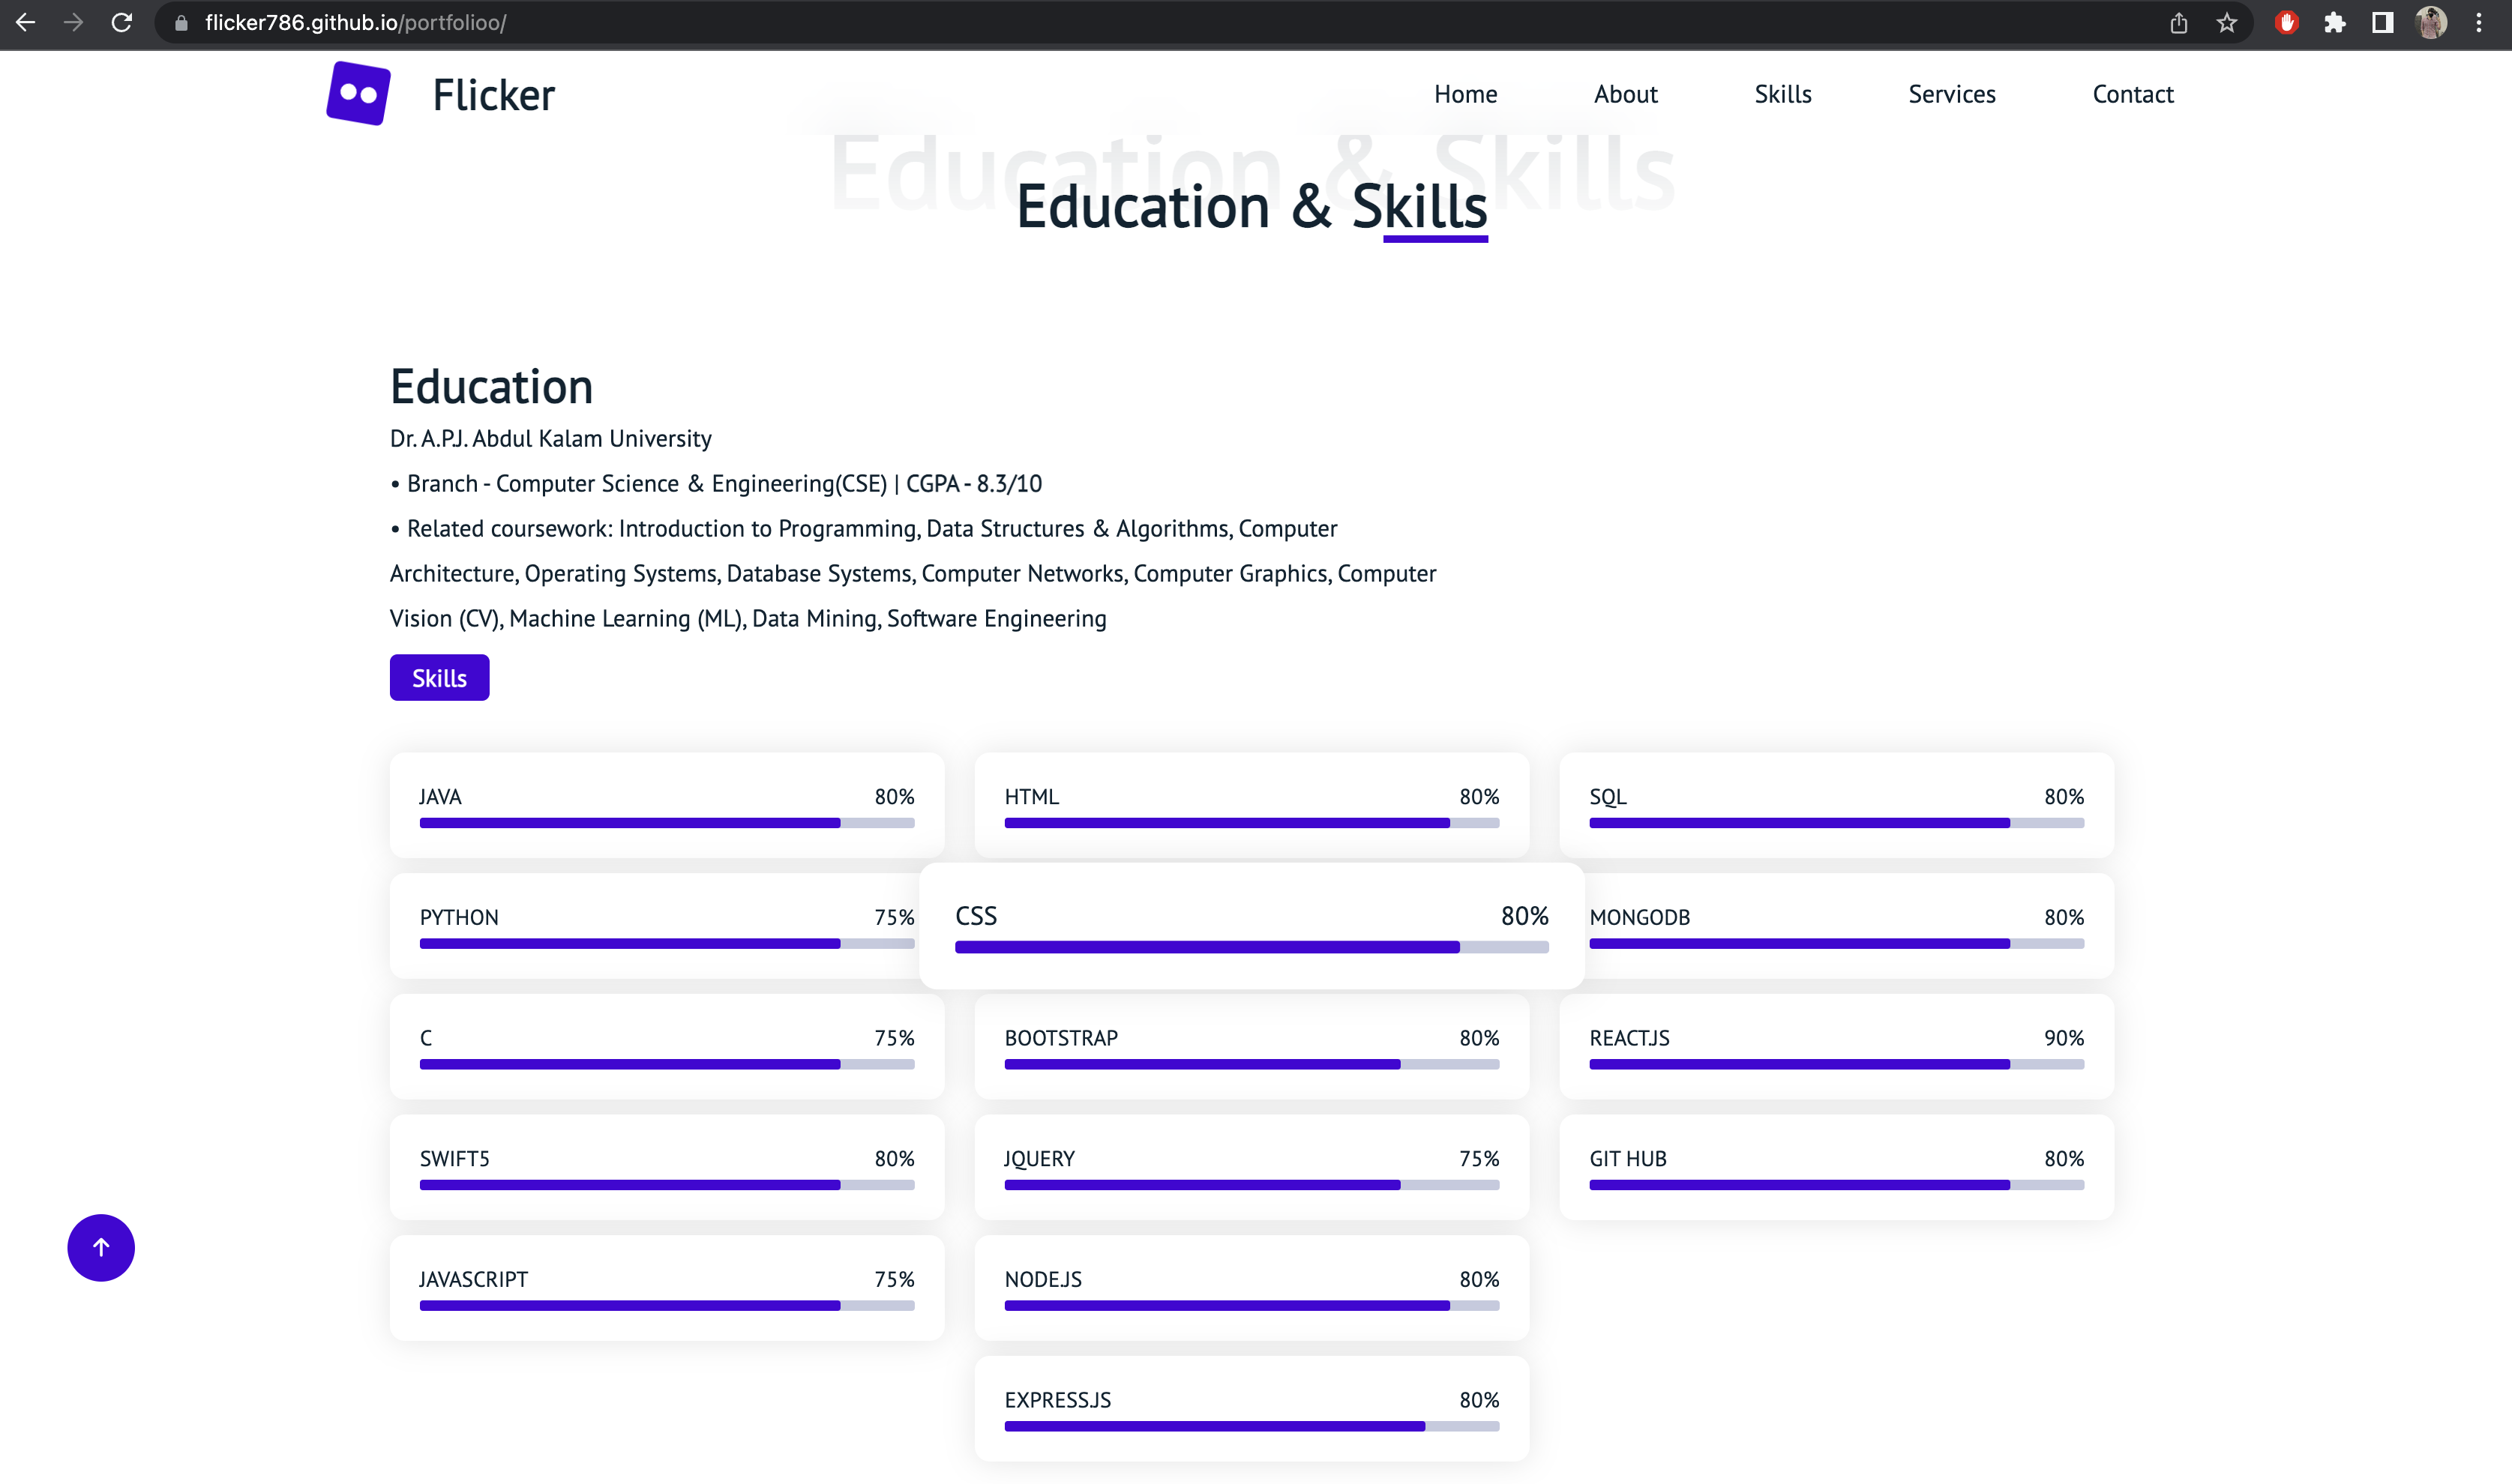Click the site security padlock icon
This screenshot has height=1484, width=2512.
point(180,22)
